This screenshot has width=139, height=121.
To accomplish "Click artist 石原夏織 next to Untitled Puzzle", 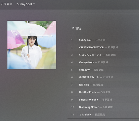I will [105, 92].
